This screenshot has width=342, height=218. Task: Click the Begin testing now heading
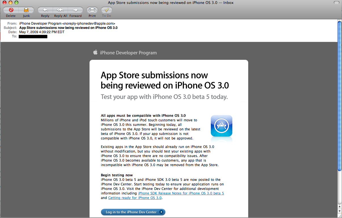(x=117, y=175)
